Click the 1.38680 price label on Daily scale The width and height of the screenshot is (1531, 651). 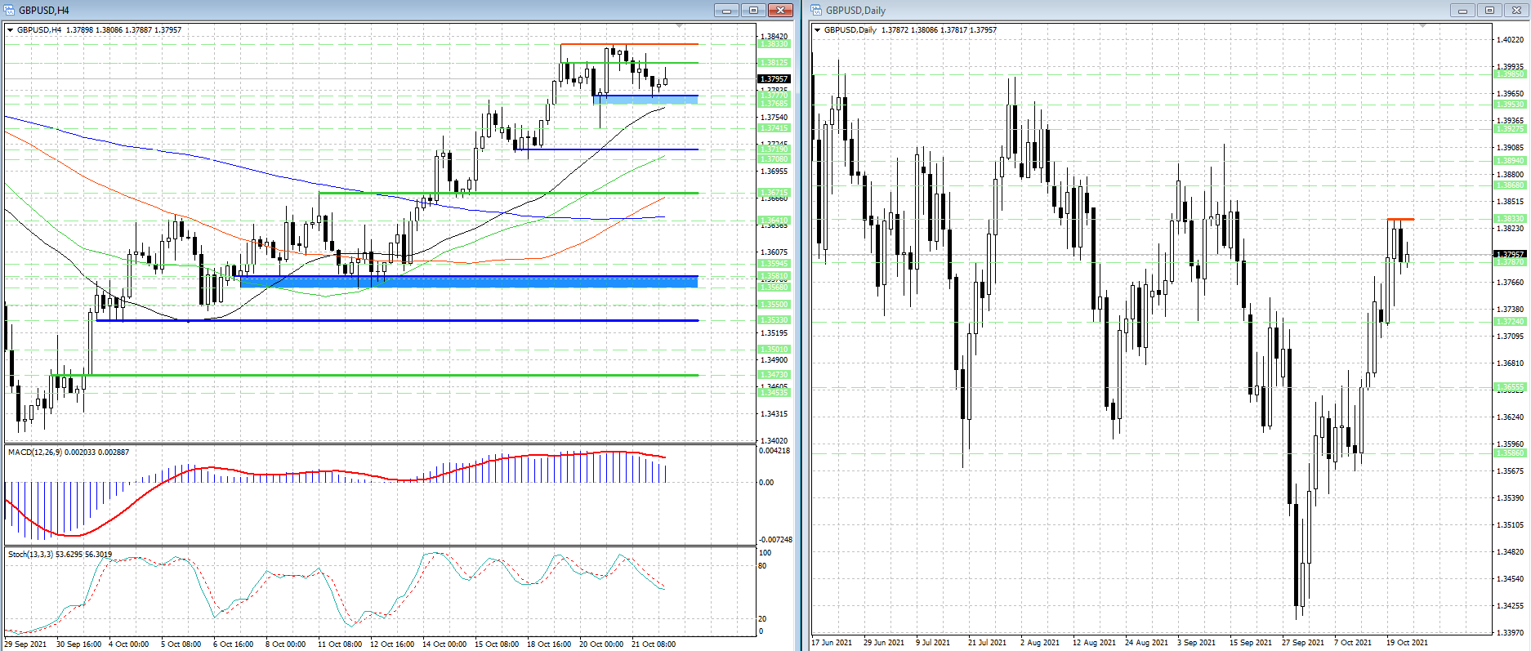point(1510,185)
